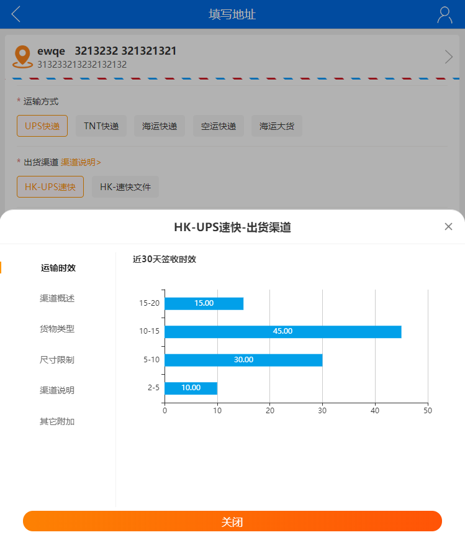Choose 海运快递 shipping method
465x540 pixels.
coord(160,126)
